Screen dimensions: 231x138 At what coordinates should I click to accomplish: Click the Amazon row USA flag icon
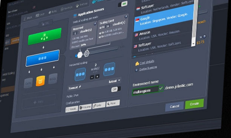pos(136,35)
